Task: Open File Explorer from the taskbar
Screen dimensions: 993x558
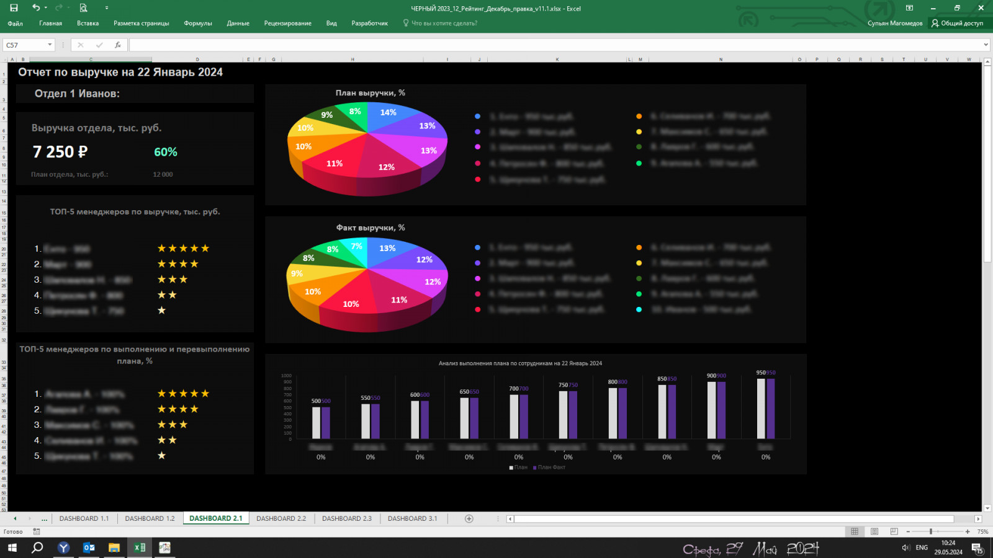Action: pyautogui.click(x=114, y=547)
